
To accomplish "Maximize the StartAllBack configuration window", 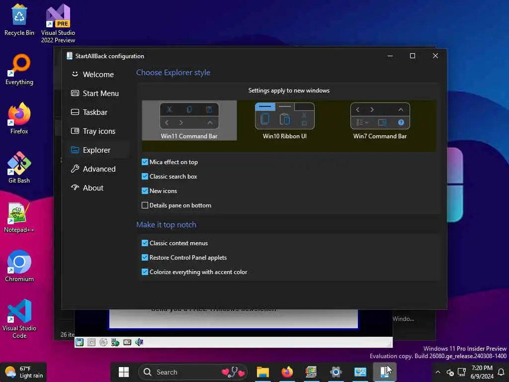I will (412, 56).
